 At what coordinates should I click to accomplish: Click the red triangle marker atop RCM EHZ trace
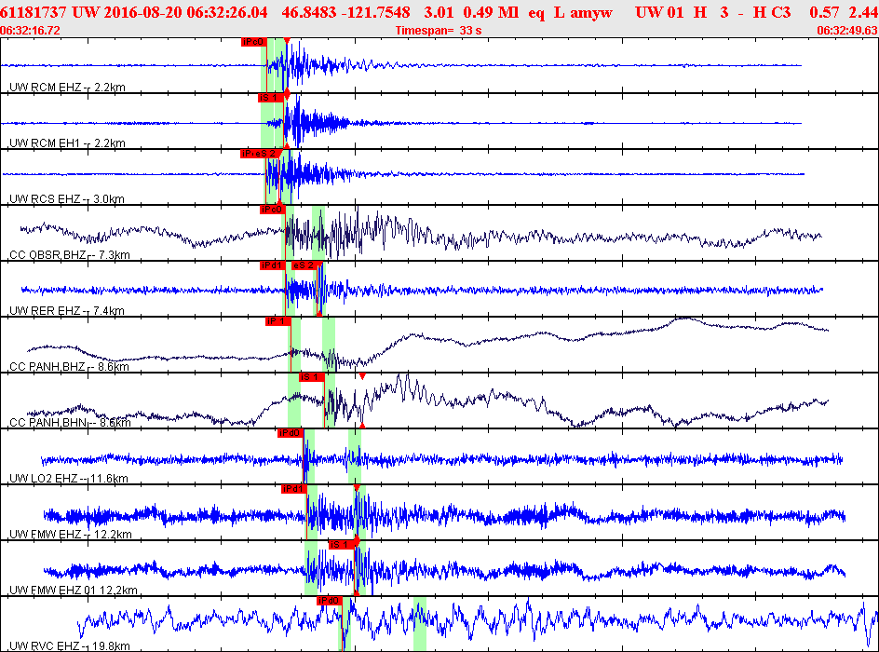point(287,40)
